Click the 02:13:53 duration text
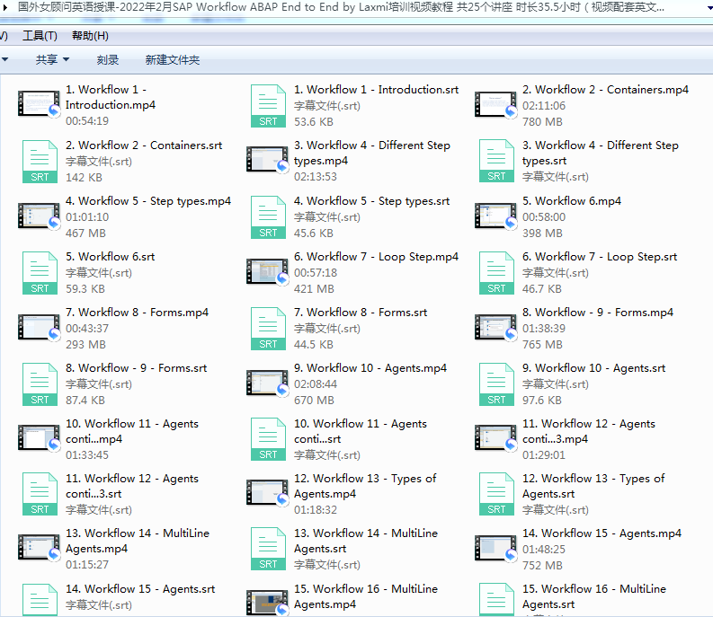Viewport: 713px width, 617px height. 315,176
